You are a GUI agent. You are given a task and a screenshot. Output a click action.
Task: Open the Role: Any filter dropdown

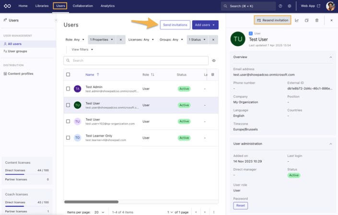click(x=74, y=40)
